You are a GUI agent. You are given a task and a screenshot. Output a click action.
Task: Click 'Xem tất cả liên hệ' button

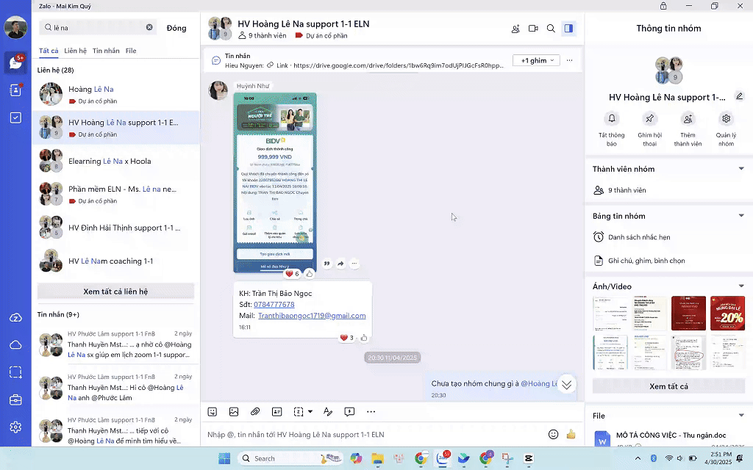(x=115, y=292)
